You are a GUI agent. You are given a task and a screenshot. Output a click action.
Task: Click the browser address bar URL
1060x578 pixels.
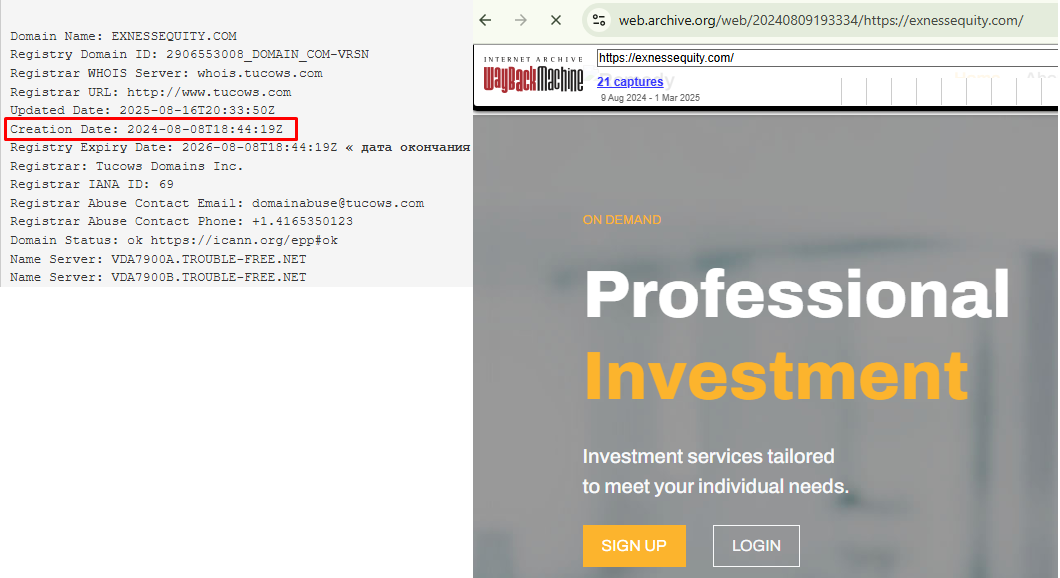click(821, 20)
